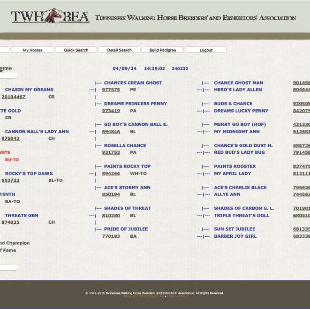The height and width of the screenshot is (309, 310).
Task: Click horse name SUN SET JUBILEE
Action: click(x=234, y=229)
